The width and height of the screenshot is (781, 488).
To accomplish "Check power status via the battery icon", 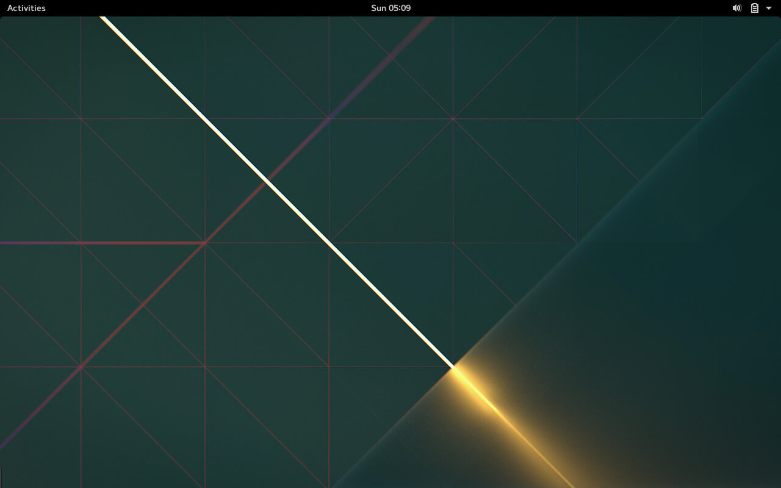I will tap(755, 8).
